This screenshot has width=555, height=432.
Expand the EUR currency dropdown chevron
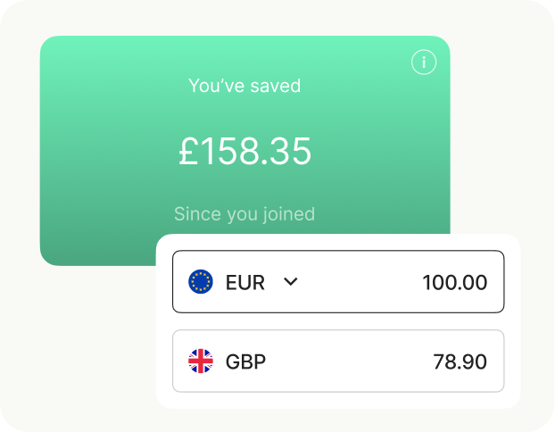coord(290,282)
